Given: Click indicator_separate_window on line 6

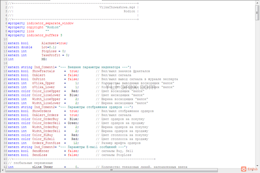Looking at the screenshot, I should coord(50,23).
